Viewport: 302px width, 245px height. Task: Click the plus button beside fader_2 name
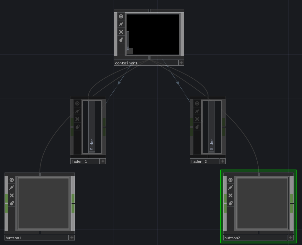(x=222, y=161)
